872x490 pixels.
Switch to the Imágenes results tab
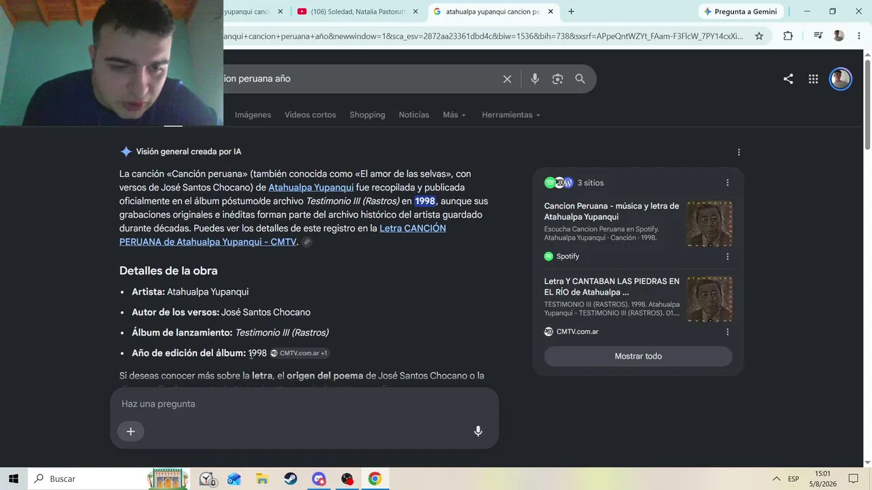click(x=253, y=115)
